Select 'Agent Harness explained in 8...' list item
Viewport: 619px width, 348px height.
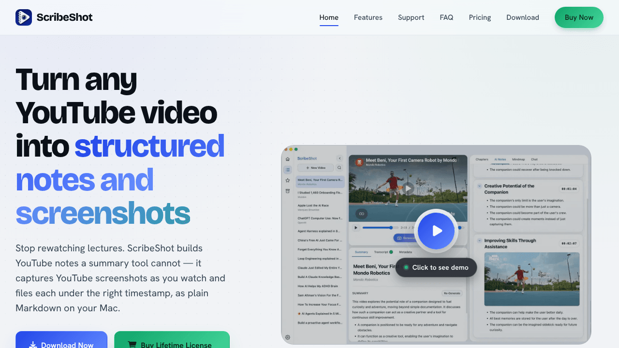point(320,231)
